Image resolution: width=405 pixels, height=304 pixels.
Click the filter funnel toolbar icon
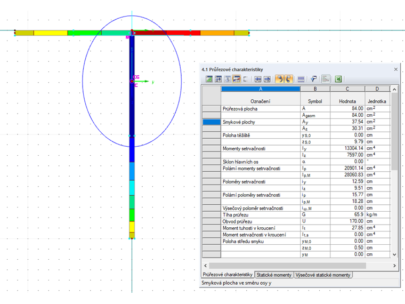313,79
